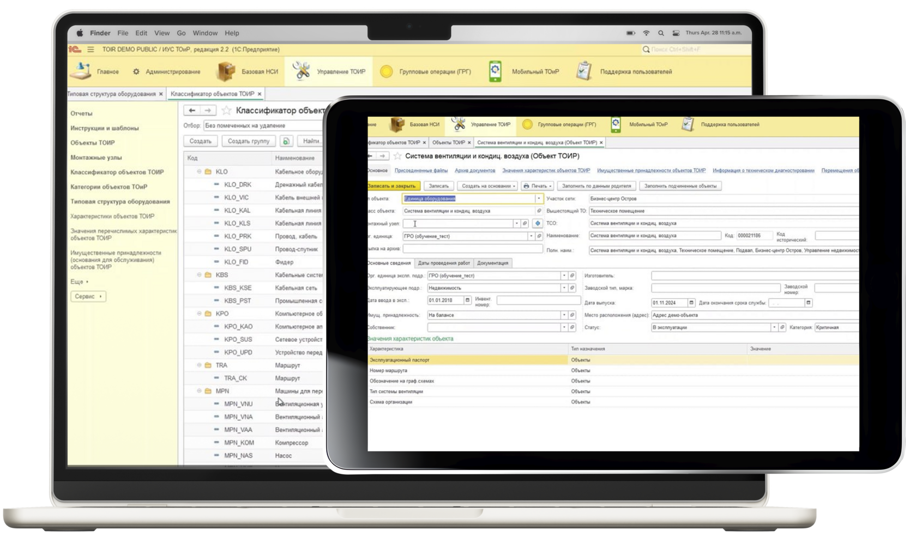Collapse the KLO group

199,172
